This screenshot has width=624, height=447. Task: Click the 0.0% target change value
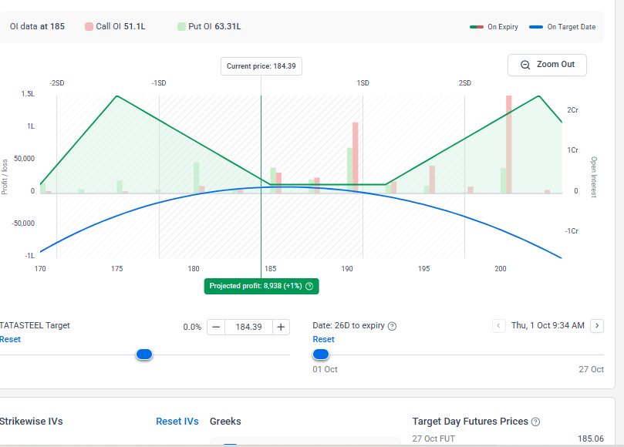pos(192,327)
